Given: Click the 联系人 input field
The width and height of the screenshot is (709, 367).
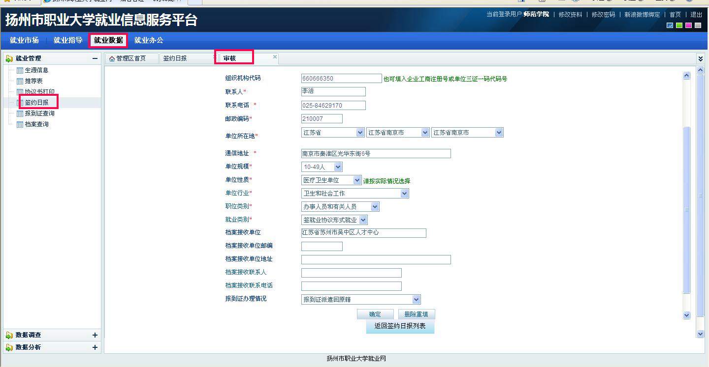Looking at the screenshot, I should [x=333, y=91].
